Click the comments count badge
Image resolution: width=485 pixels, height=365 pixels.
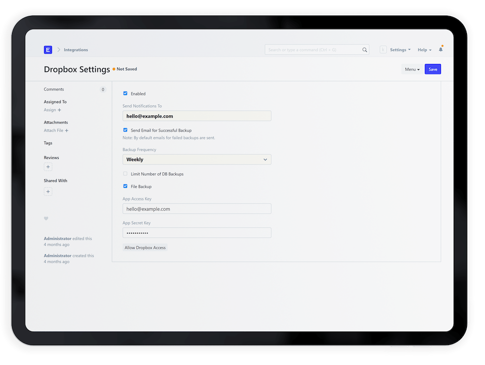tap(103, 89)
